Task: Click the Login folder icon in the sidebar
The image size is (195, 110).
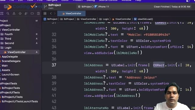Action: pos(2,48)
